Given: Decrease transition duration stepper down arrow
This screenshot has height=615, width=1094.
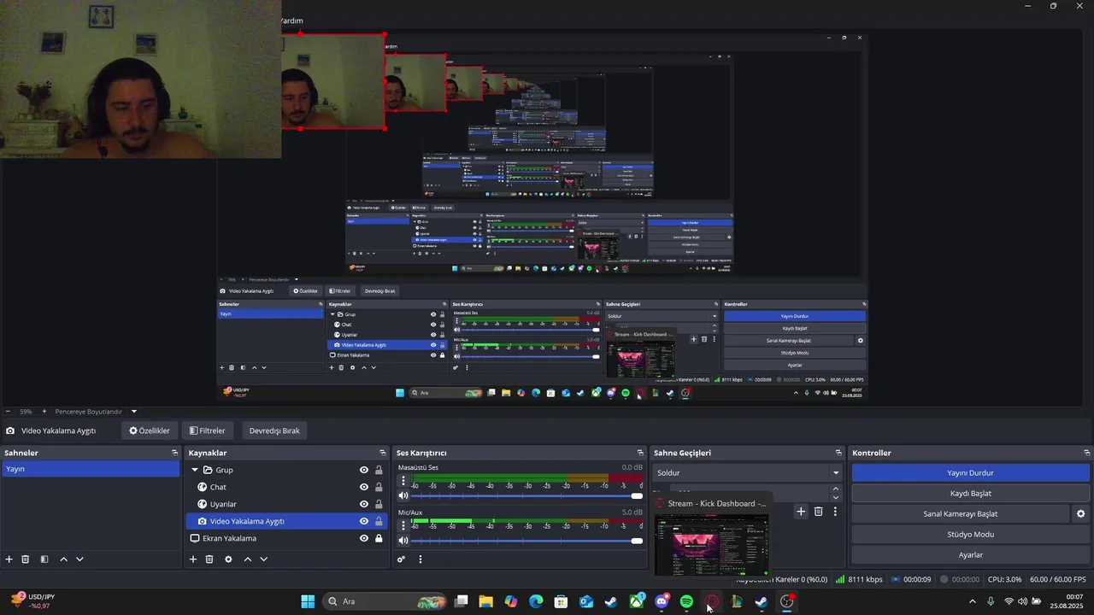Looking at the screenshot, I should point(836,497).
